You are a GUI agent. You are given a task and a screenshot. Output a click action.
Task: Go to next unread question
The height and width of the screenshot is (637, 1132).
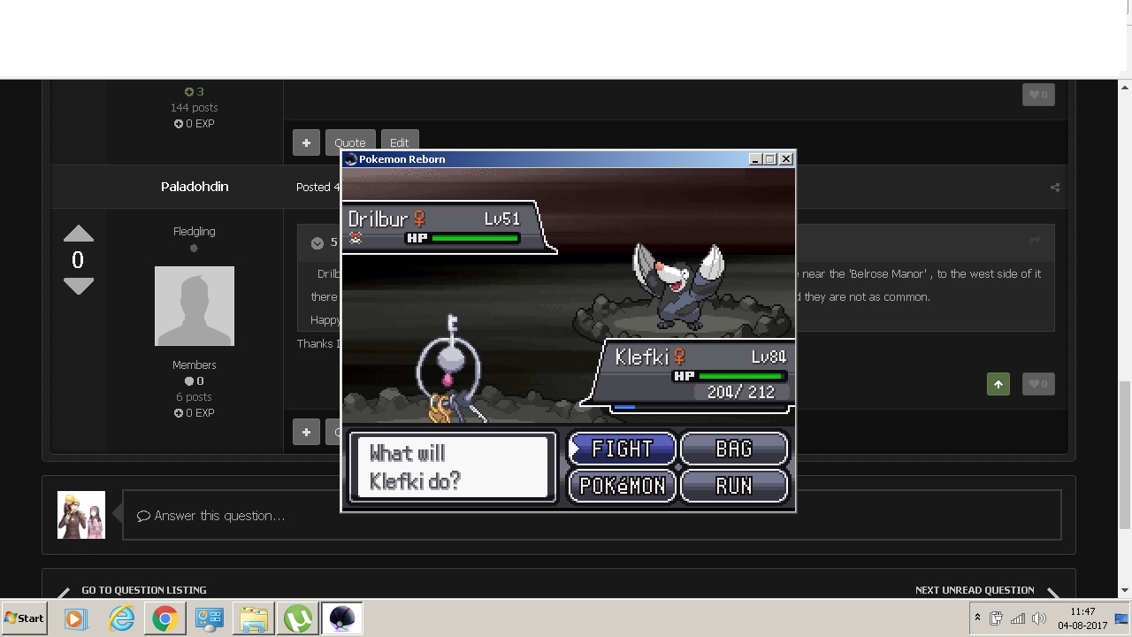click(x=975, y=590)
